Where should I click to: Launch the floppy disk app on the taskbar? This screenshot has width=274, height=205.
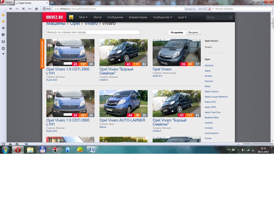pyautogui.click(x=43, y=150)
